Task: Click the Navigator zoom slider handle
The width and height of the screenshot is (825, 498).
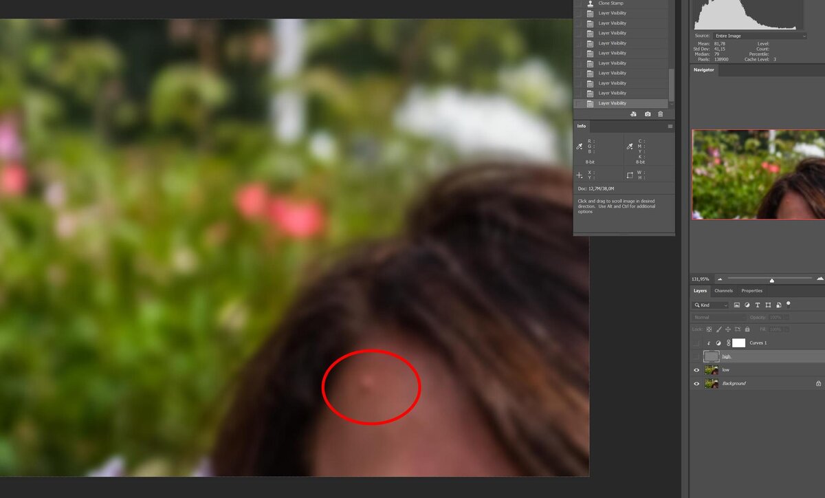Action: click(772, 280)
